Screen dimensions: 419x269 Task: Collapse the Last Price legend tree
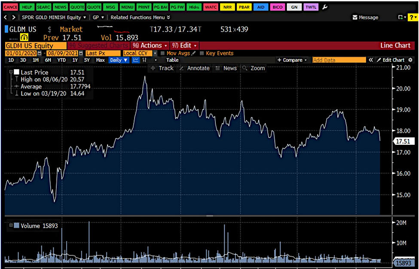pyautogui.click(x=11, y=72)
